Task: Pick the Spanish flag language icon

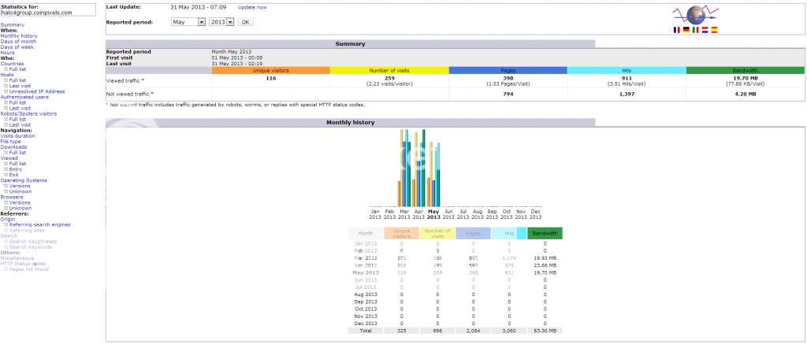Action: 715,29
